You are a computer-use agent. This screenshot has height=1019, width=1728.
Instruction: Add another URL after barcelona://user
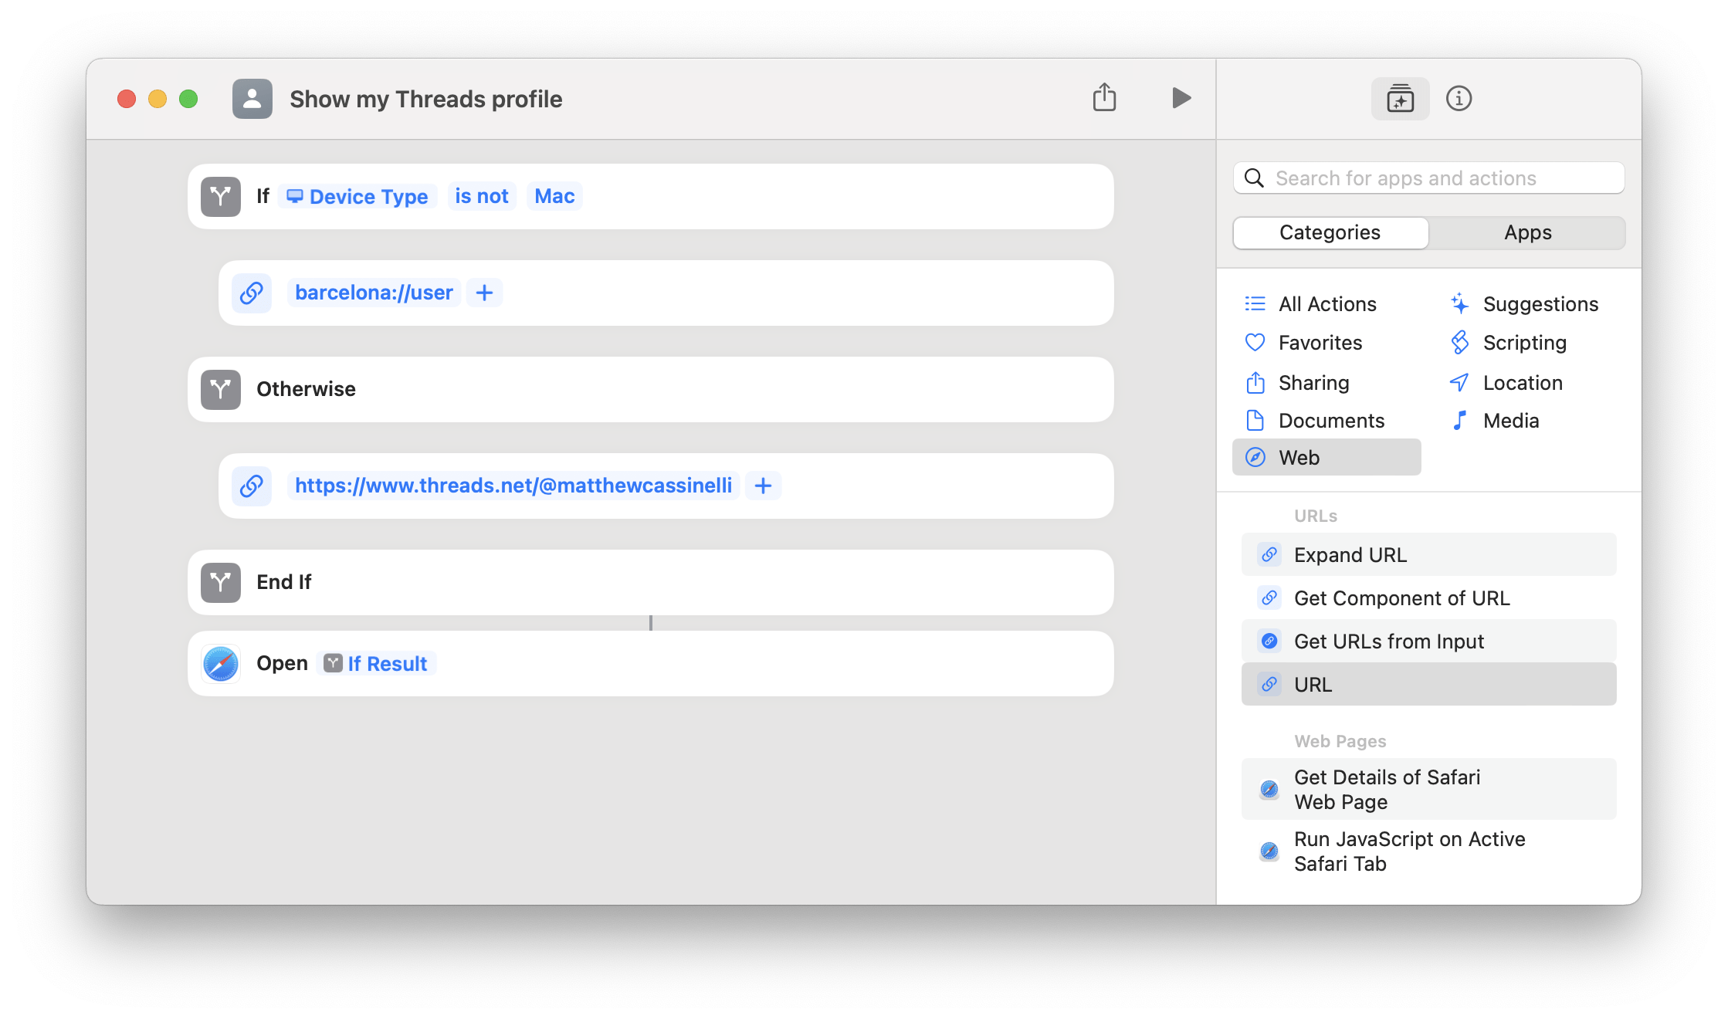[x=484, y=293]
